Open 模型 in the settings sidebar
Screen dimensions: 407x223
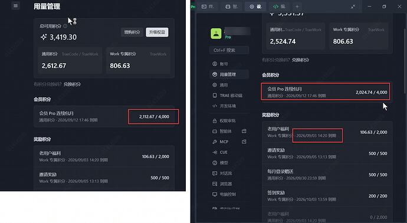click(229, 163)
